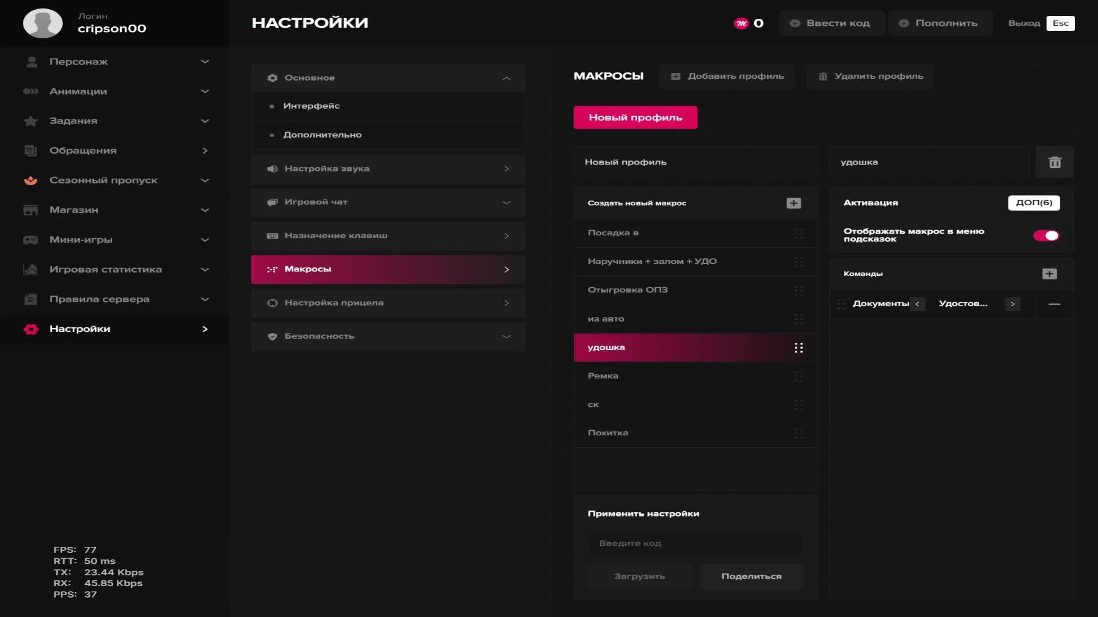Click the plus icon next to Команды

click(1049, 274)
